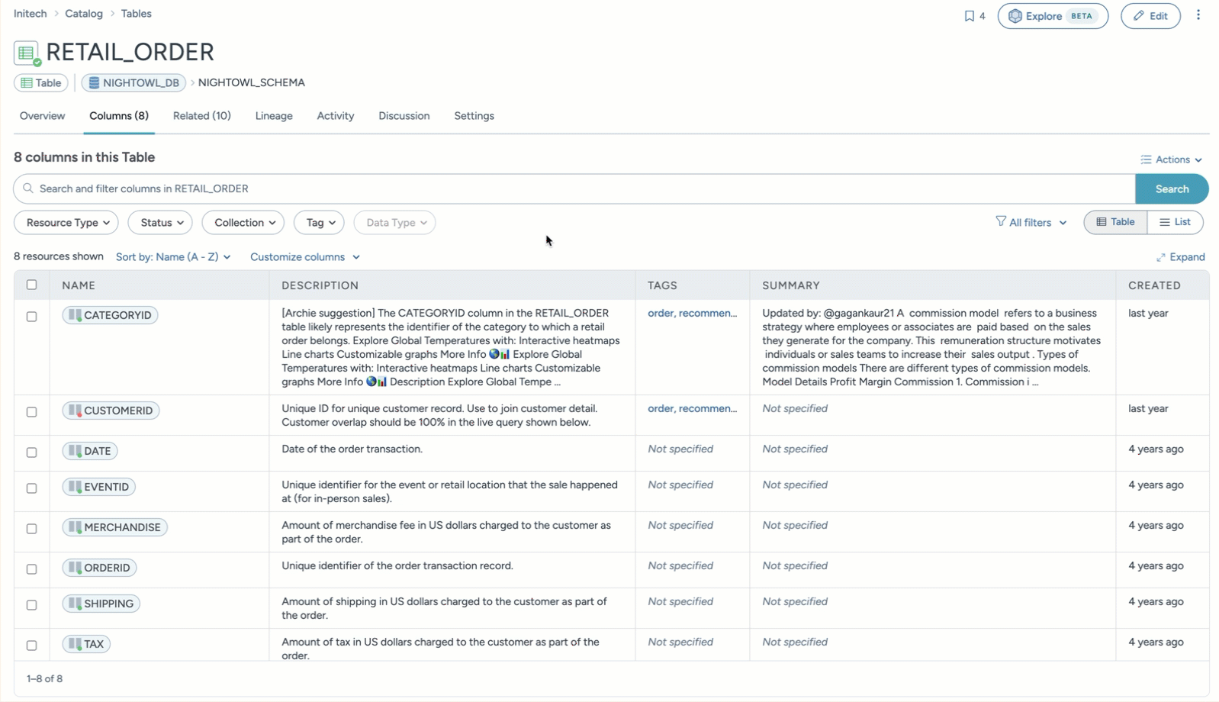Follow the Initech breadcrumb link

[x=31, y=14]
